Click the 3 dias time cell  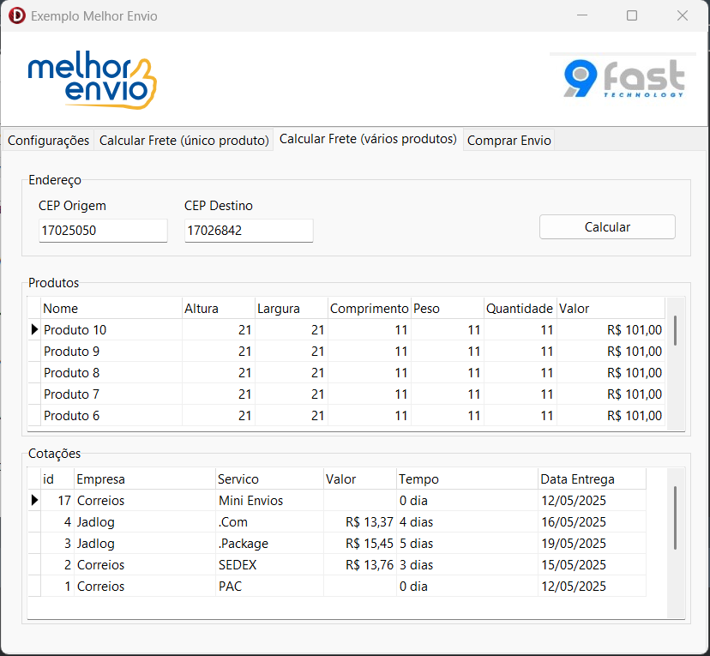click(x=467, y=565)
